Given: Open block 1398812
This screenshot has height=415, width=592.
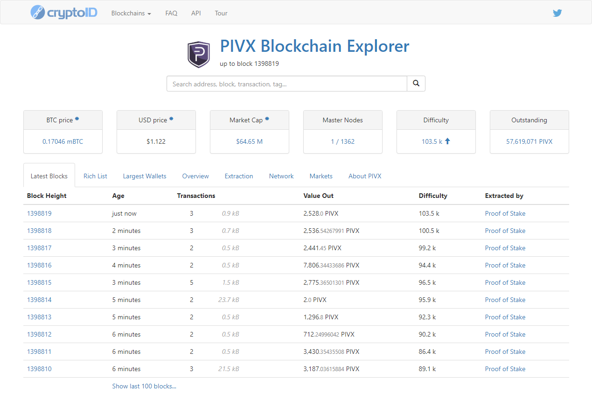Looking at the screenshot, I should pos(39,334).
